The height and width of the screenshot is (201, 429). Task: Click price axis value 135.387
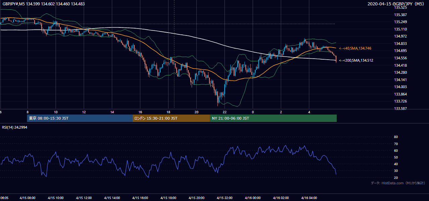coord(400,15)
